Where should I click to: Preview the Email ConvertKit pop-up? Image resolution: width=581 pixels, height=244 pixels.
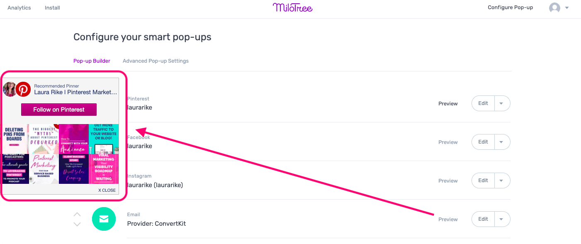[x=448, y=220]
